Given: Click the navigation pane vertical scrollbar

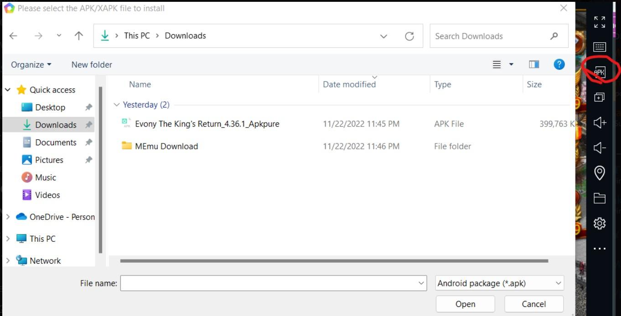Looking at the screenshot, I should coord(100,171).
